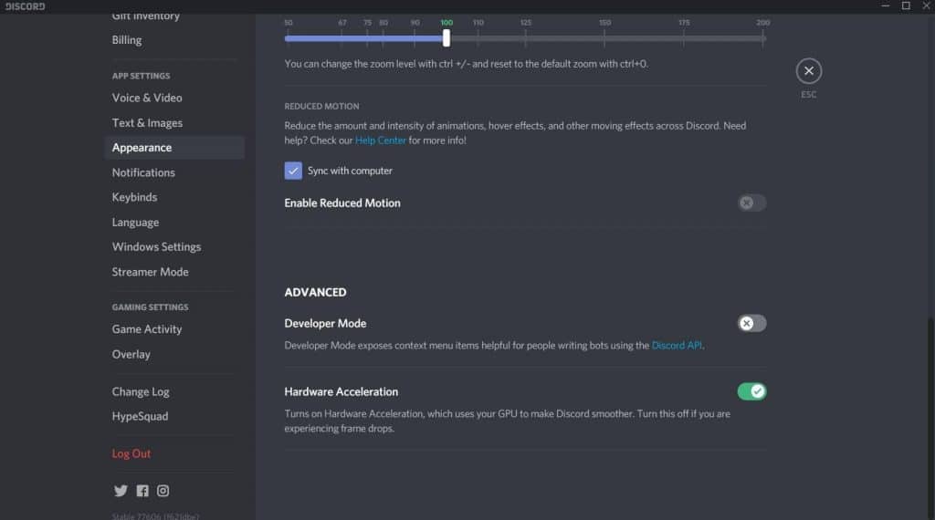
Task: Open the Help Center link
Action: [380, 140]
